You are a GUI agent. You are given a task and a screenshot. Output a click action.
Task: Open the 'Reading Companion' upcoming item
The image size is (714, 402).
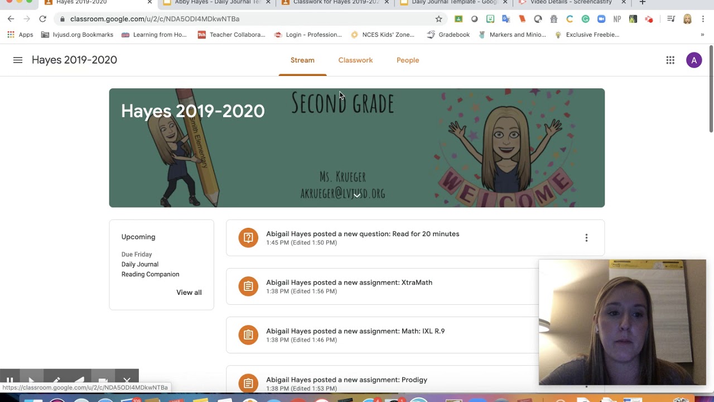coord(151,274)
